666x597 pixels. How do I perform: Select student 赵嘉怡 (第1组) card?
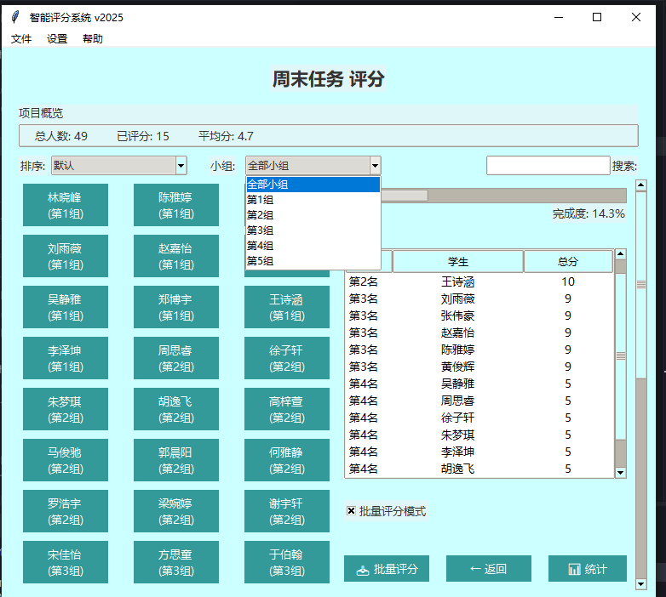(176, 256)
